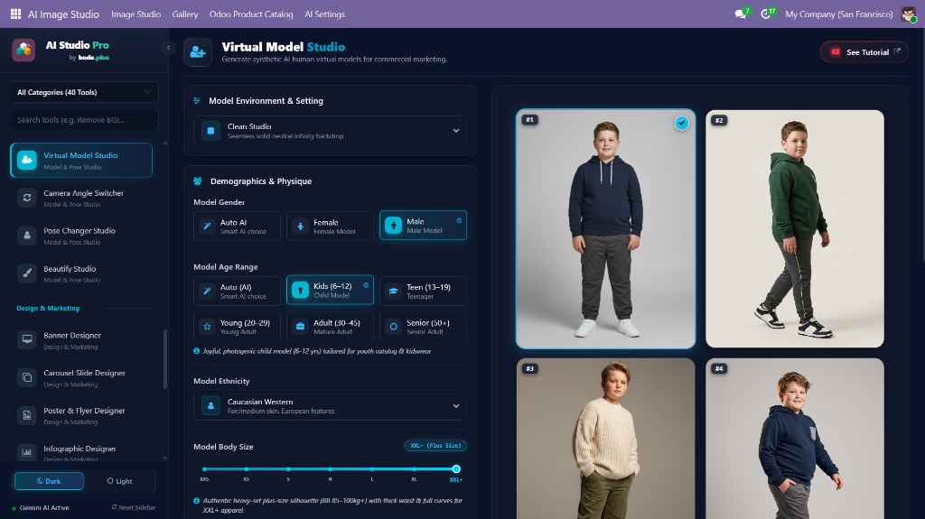Image resolution: width=925 pixels, height=519 pixels.
Task: Select Female model gender
Action: [x=331, y=227]
